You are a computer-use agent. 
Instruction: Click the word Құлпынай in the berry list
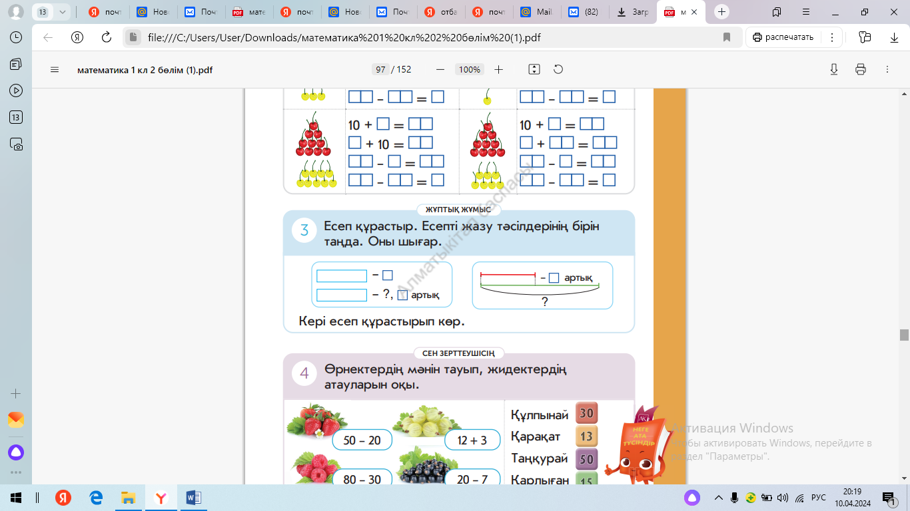[540, 415]
